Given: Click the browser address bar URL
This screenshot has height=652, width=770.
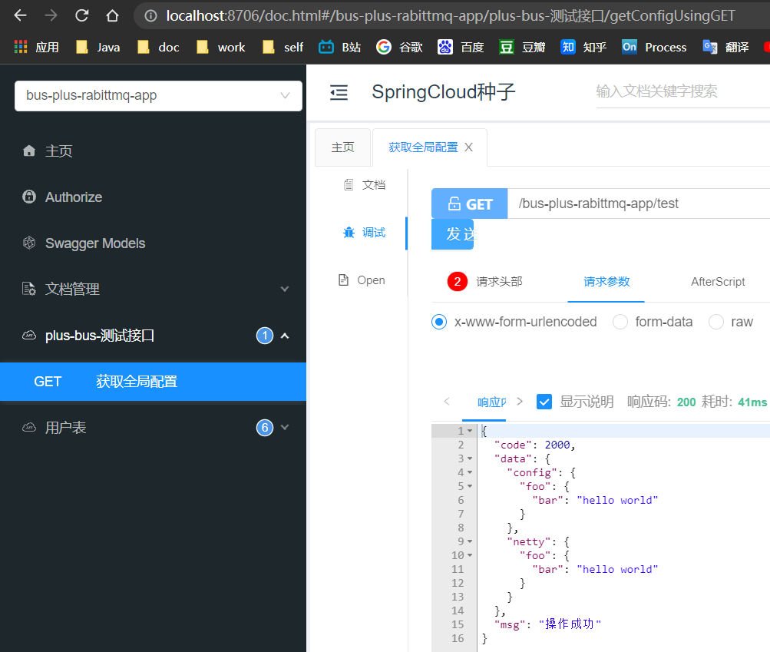Looking at the screenshot, I should (x=451, y=15).
